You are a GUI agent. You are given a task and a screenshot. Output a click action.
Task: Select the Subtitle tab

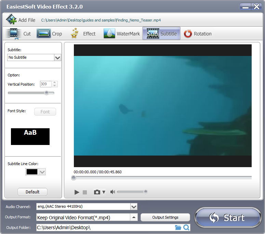pyautogui.click(x=161, y=33)
